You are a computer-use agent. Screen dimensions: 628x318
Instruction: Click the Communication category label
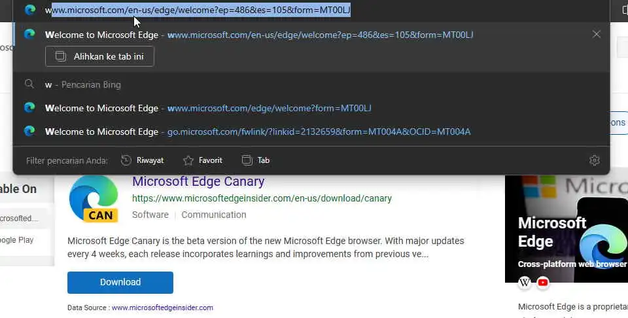coord(214,215)
